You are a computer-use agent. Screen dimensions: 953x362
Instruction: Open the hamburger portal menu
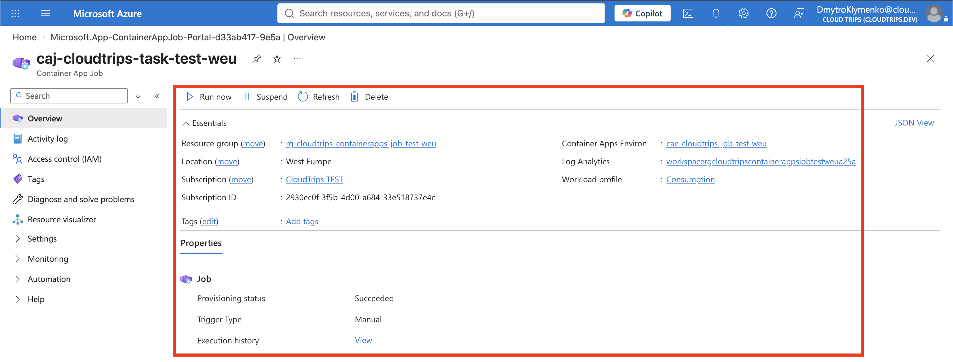coord(45,13)
